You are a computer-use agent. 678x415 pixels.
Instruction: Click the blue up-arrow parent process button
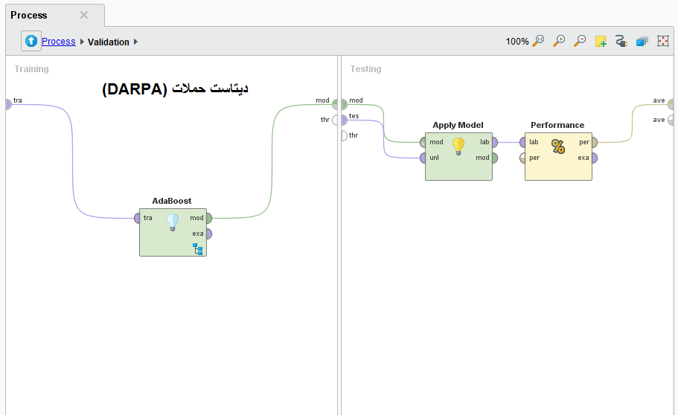(x=31, y=42)
